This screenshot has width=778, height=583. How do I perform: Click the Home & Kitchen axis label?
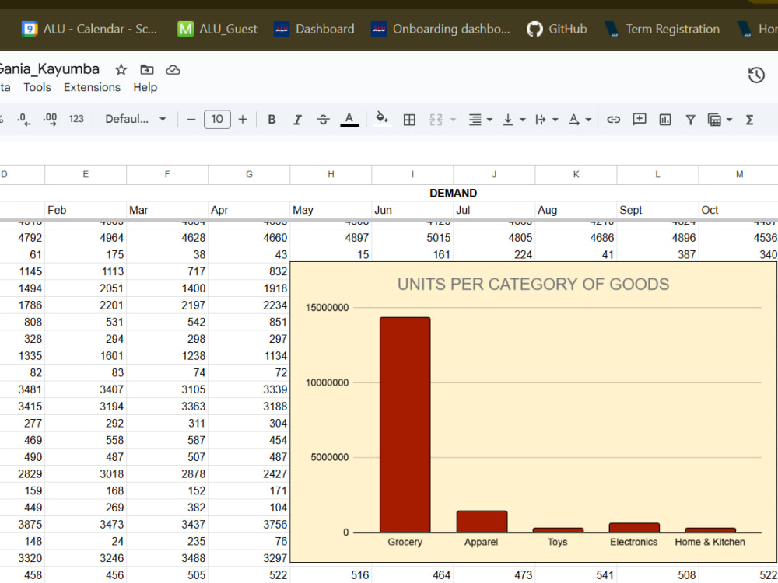coord(710,542)
